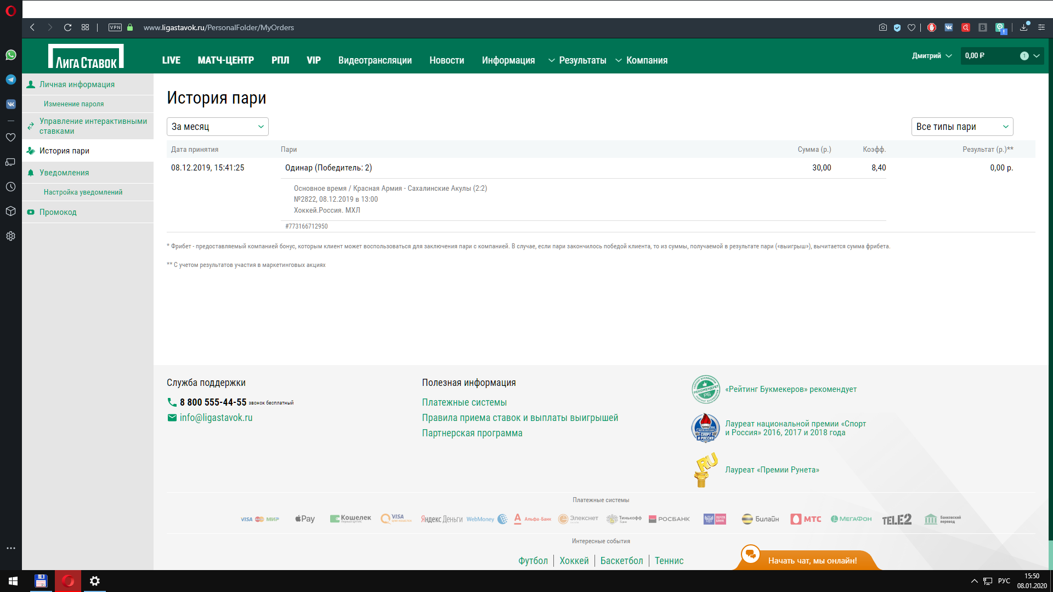Go to LIVE section
This screenshot has height=592, width=1053.
point(171,60)
